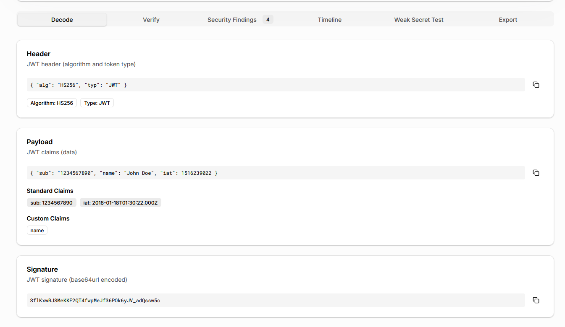
Task: Switch to the Decode tab
Action: 62,20
